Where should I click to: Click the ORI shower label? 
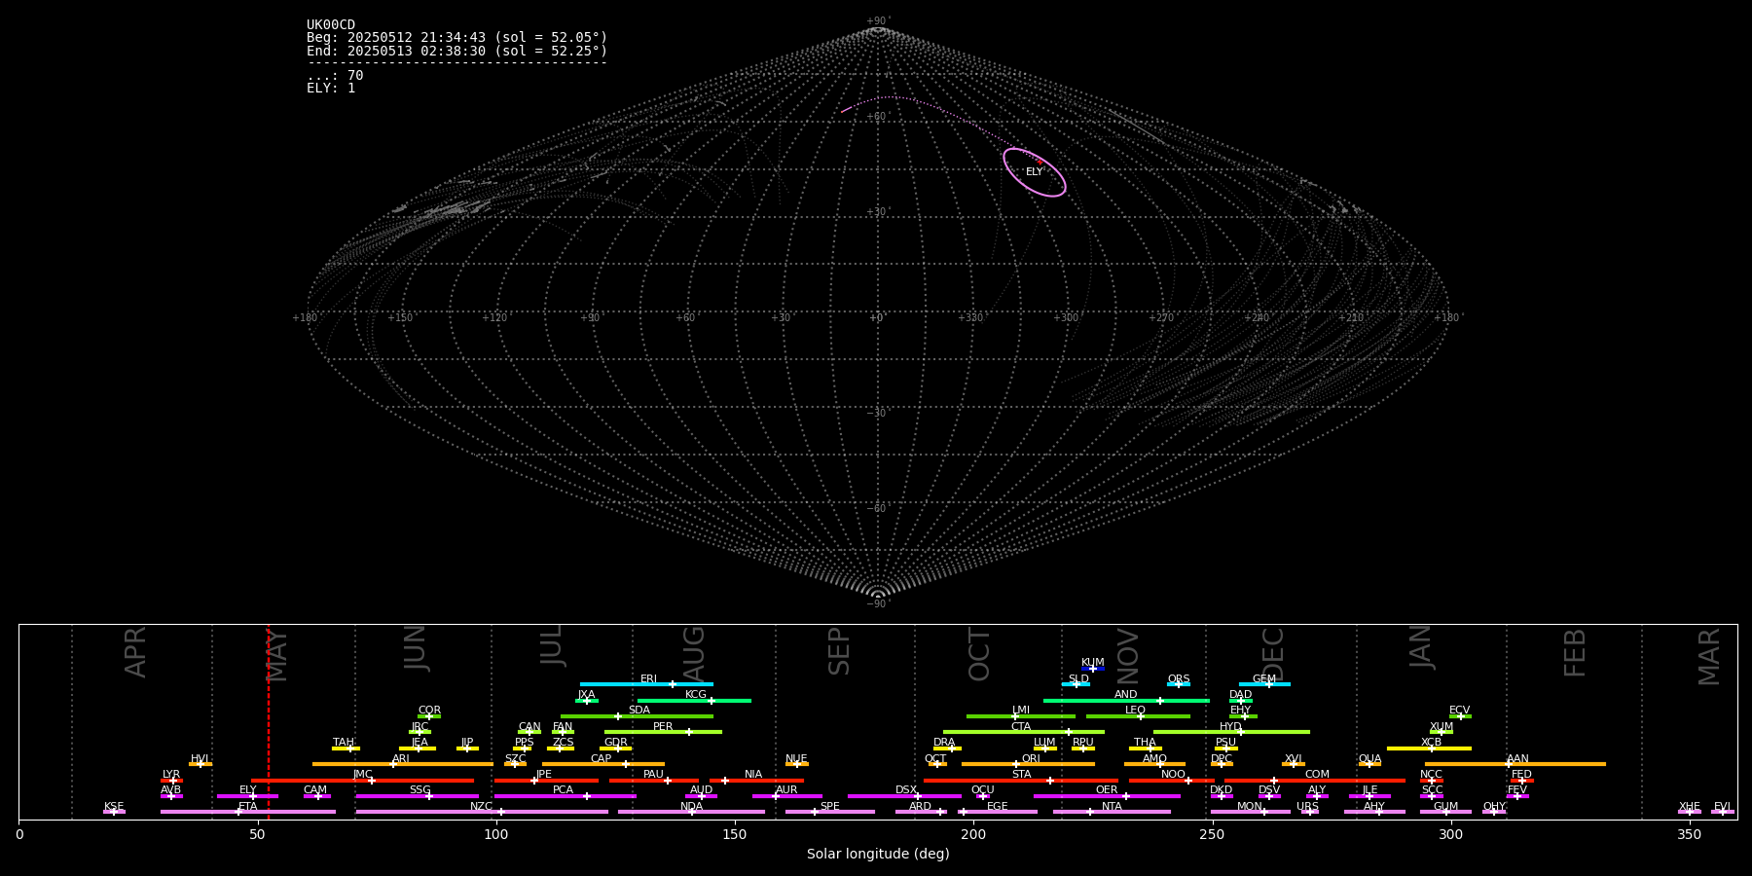[1031, 759]
